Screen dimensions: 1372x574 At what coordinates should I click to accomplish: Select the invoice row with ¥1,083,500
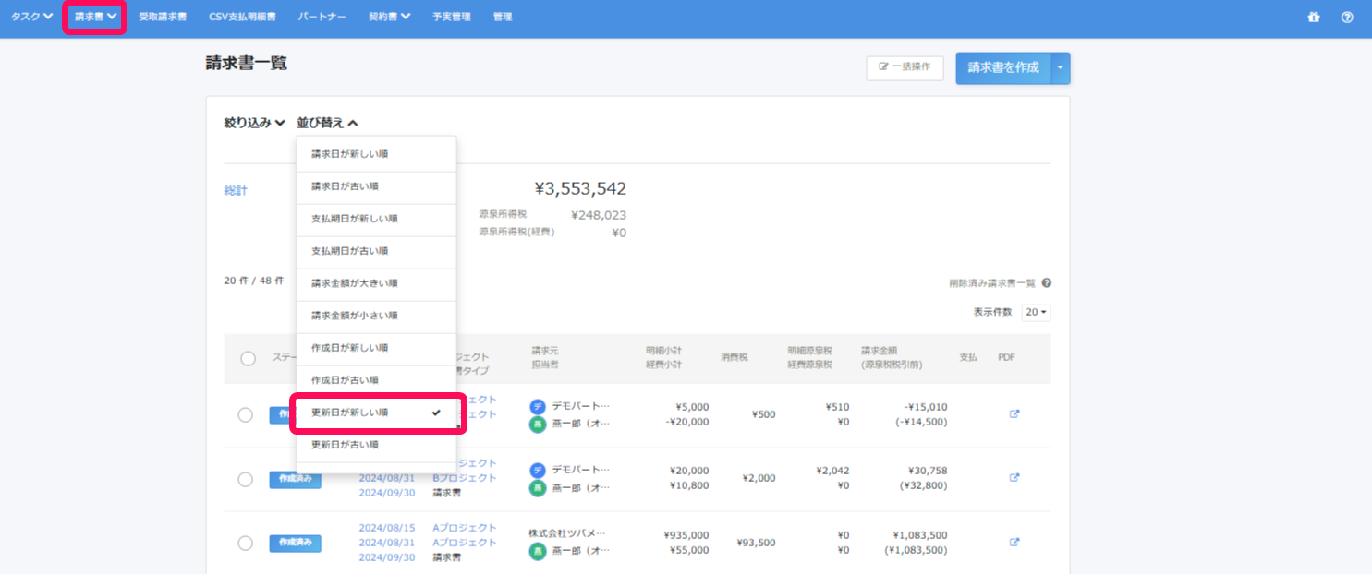(245, 544)
